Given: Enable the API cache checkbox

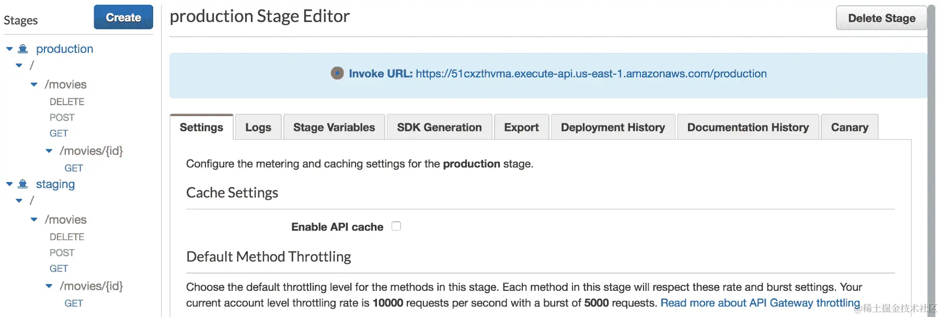Looking at the screenshot, I should [x=396, y=226].
